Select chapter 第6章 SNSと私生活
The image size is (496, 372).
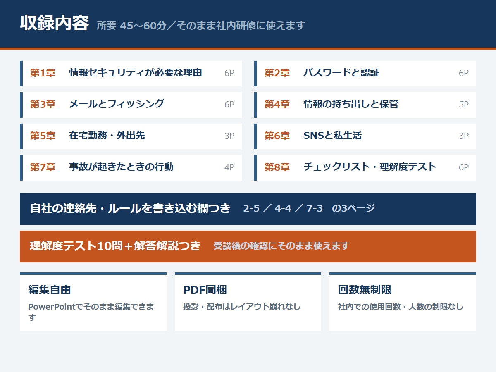365,136
